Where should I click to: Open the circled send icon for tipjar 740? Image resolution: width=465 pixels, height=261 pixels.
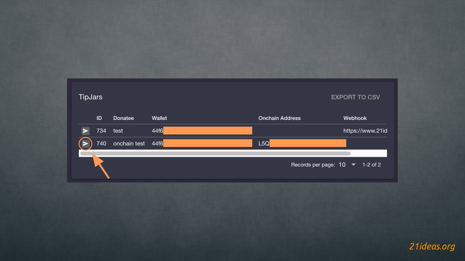click(85, 144)
